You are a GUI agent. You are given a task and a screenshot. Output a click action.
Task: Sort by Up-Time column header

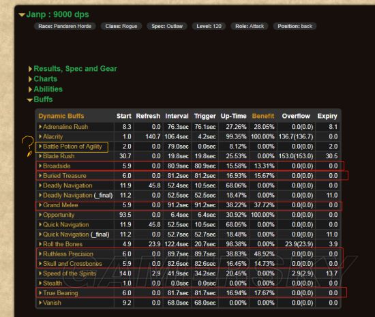(234, 116)
